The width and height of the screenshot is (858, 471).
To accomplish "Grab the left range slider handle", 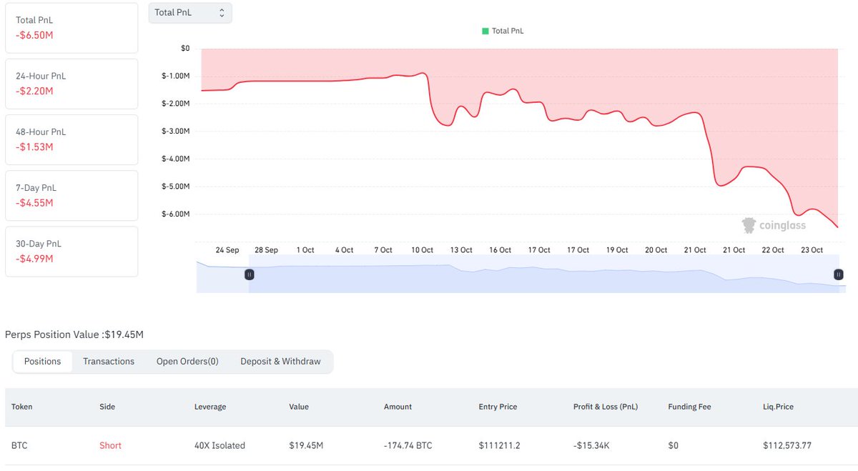I will [250, 274].
